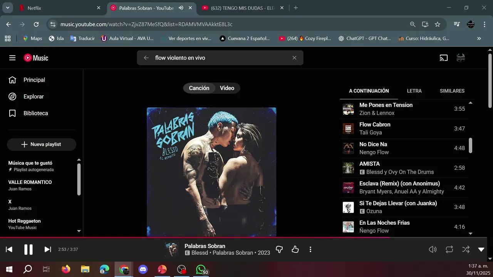Screen dimensions: 493x277
Task: Like Palabras Sobran with thumbs up
Action: (295, 249)
